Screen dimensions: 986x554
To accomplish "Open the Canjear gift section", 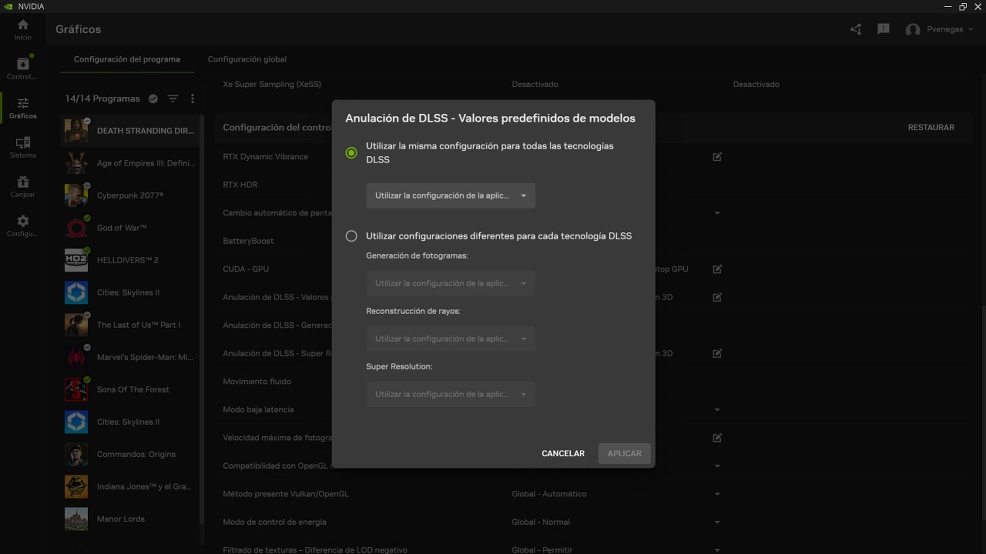I will point(23,187).
